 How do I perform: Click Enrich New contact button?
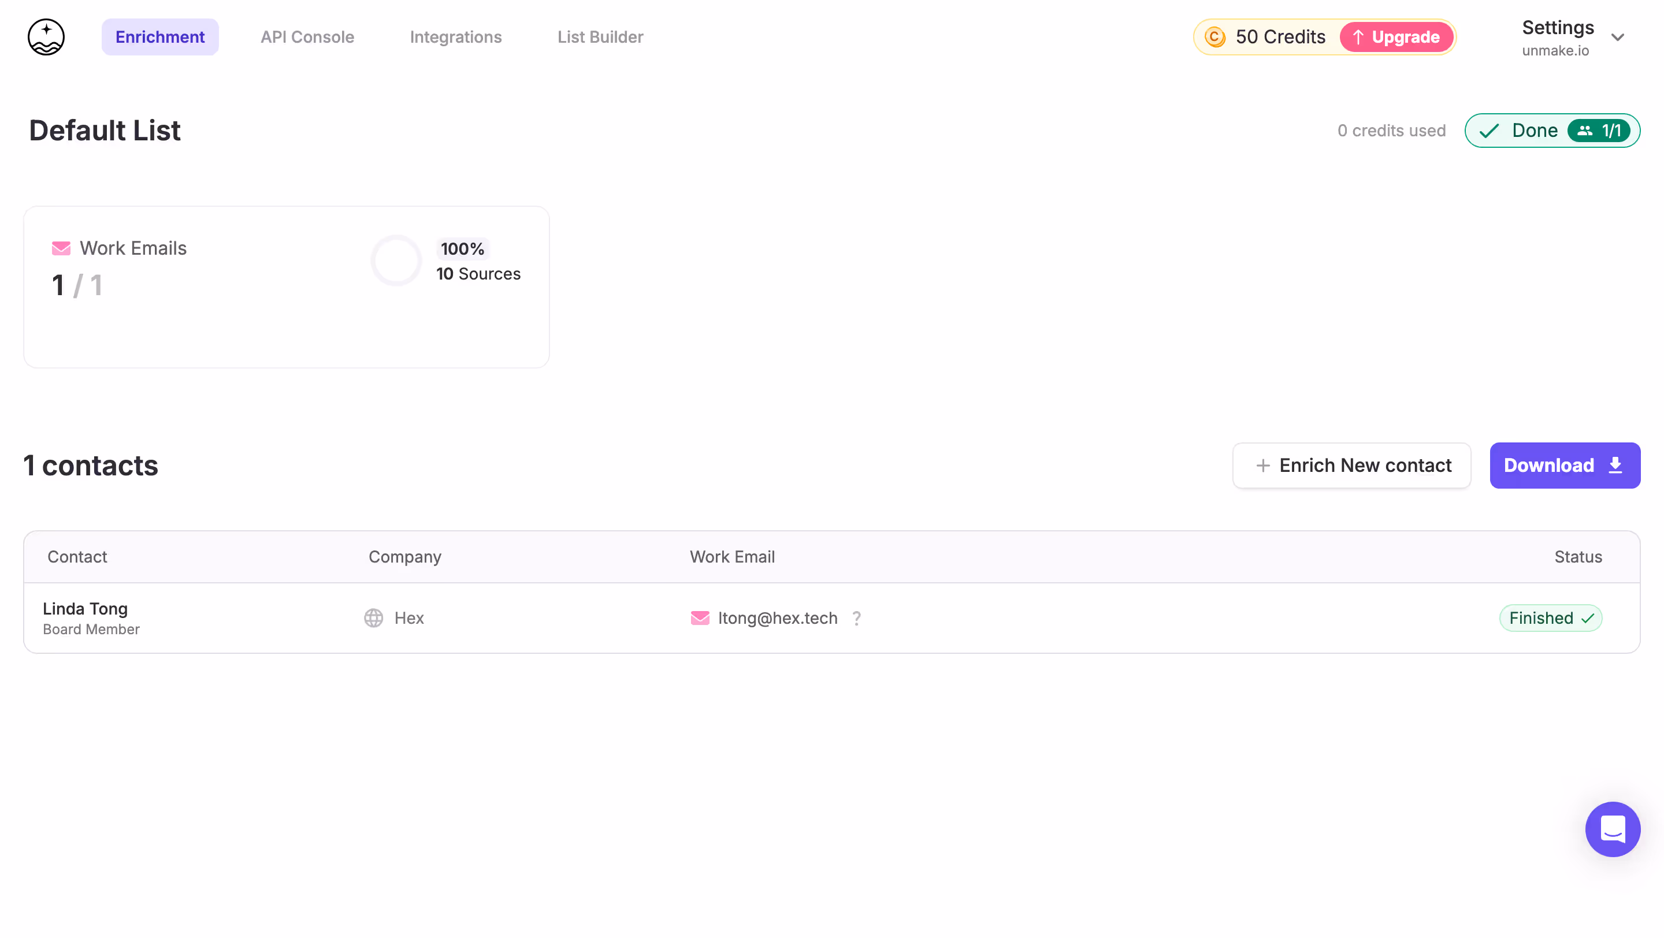(x=1351, y=466)
